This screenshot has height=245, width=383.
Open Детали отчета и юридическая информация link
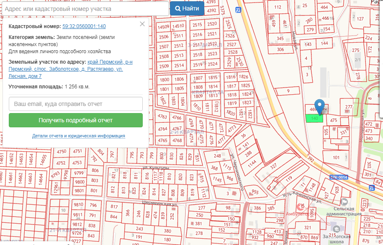pyautogui.click(x=79, y=136)
